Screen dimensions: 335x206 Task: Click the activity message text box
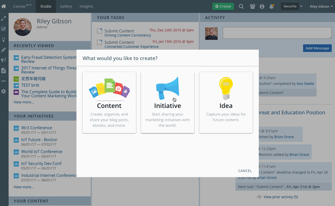pos(277,33)
